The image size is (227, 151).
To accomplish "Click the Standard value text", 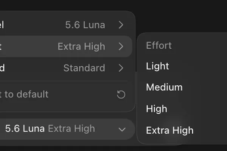I will click(84, 68).
